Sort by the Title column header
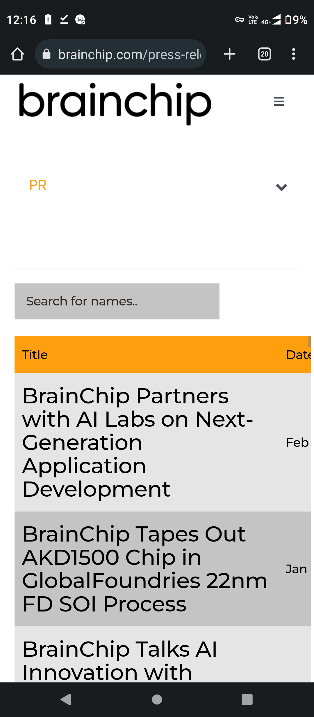The height and width of the screenshot is (717, 314). (x=35, y=355)
